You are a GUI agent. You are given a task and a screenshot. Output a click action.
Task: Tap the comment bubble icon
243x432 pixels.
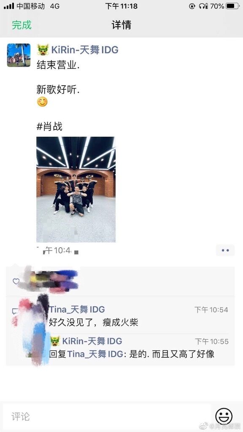15,311
